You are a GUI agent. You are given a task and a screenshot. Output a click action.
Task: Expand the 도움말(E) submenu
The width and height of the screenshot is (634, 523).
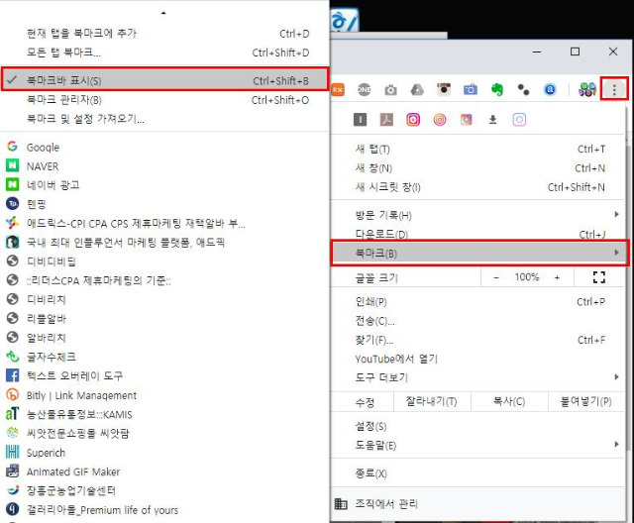[x=479, y=445]
